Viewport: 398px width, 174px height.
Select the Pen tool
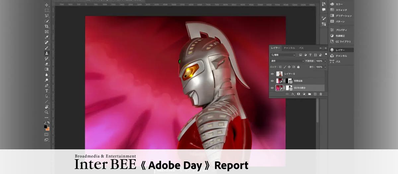(47, 85)
